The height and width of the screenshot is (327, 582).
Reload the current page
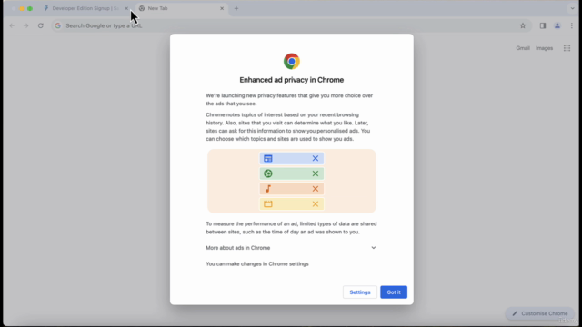click(x=40, y=25)
